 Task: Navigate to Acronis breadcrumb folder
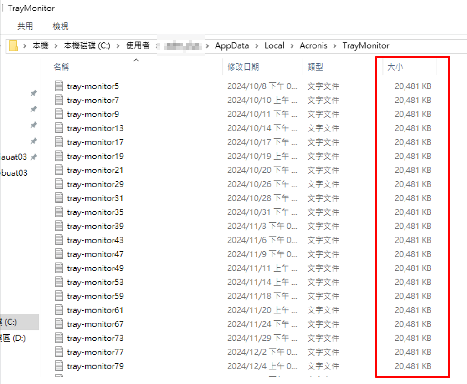click(x=313, y=45)
